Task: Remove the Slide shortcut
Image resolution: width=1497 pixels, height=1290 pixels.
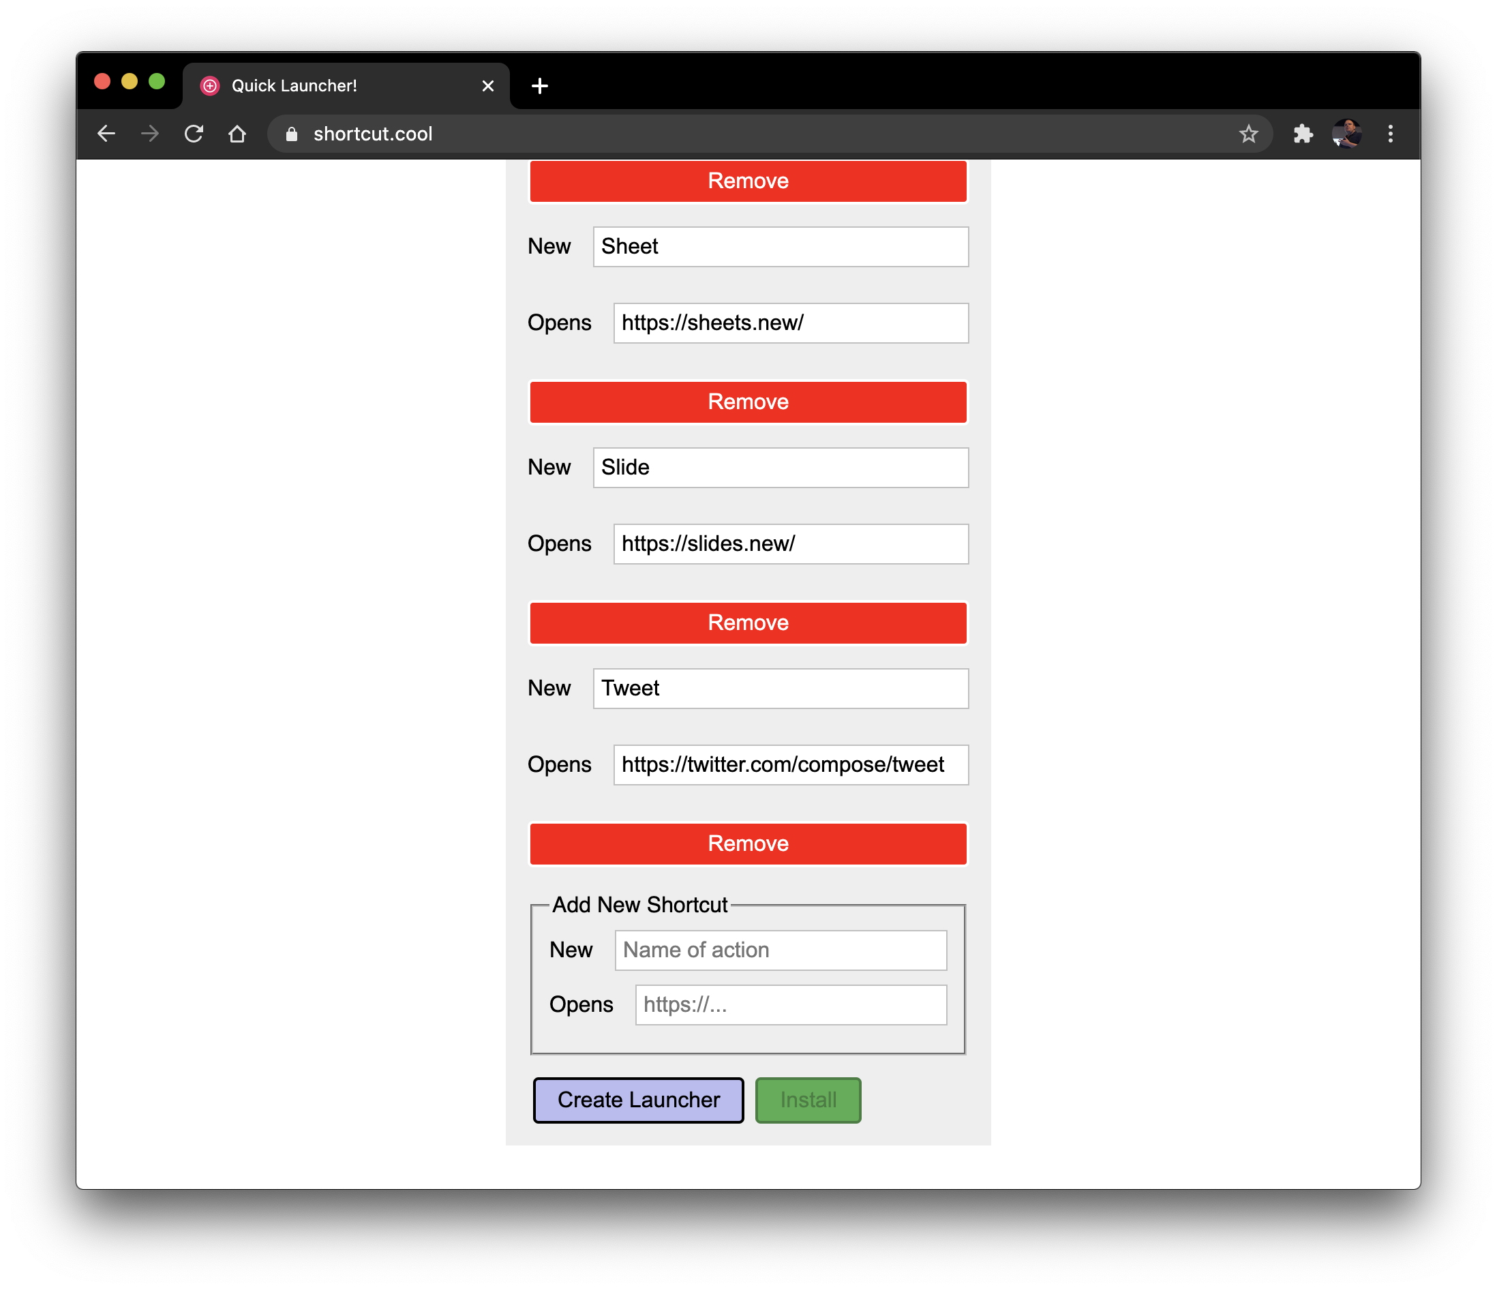Action: coord(748,623)
